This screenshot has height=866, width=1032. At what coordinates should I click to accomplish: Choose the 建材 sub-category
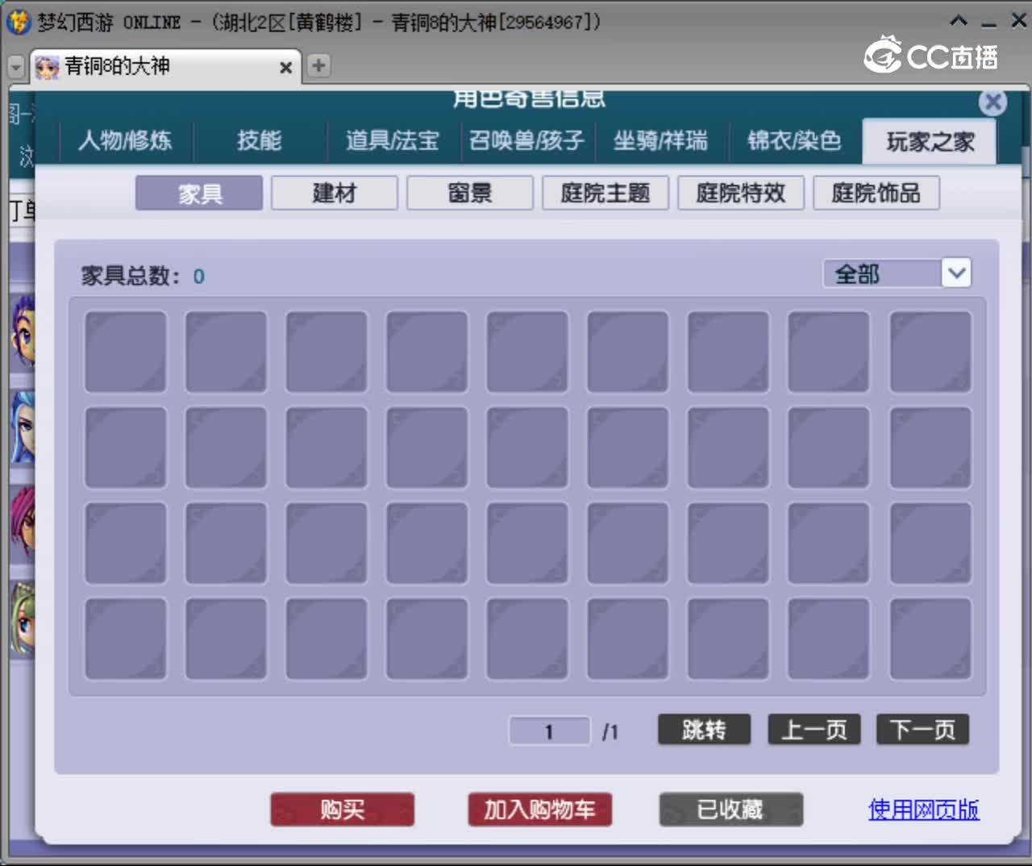point(335,194)
